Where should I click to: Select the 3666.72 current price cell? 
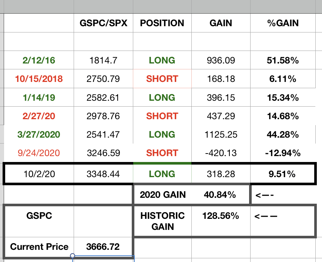(103, 247)
